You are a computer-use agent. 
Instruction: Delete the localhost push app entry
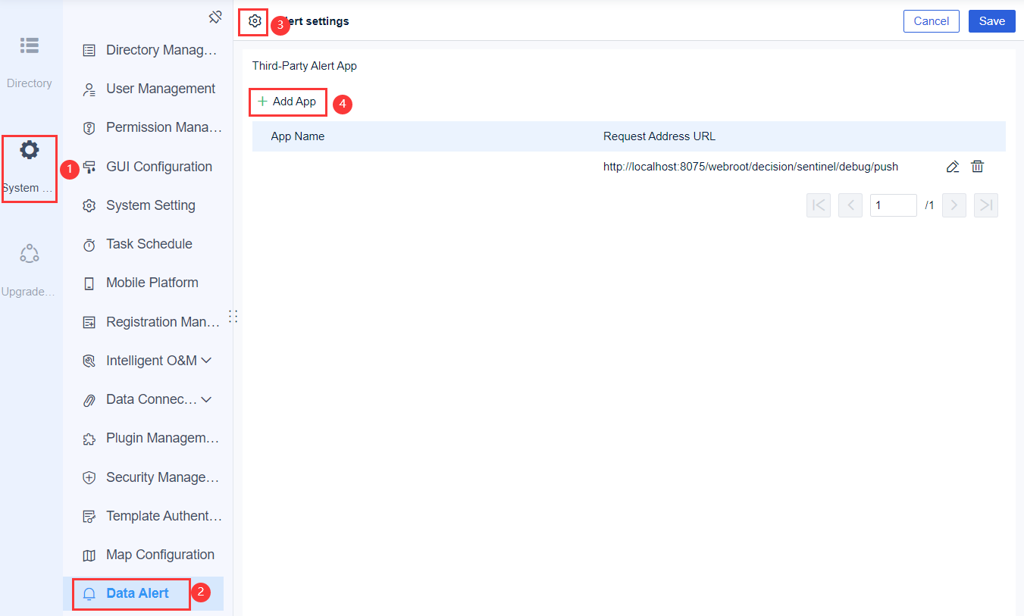pos(977,166)
